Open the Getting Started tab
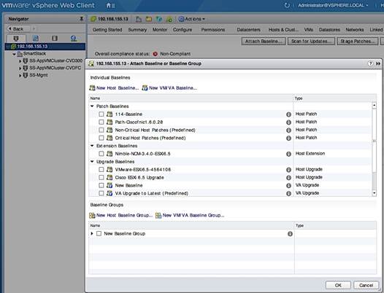This screenshot has width=384, height=293. [x=107, y=30]
